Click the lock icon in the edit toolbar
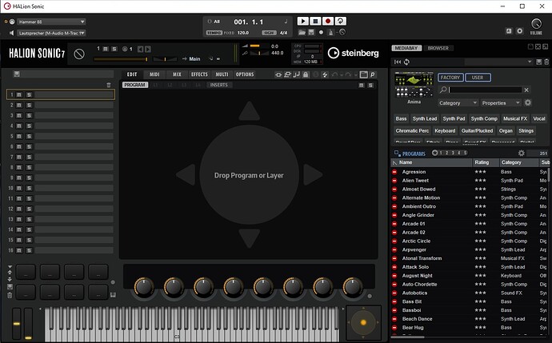The height and width of the screenshot is (343, 552). pyautogui.click(x=306, y=74)
